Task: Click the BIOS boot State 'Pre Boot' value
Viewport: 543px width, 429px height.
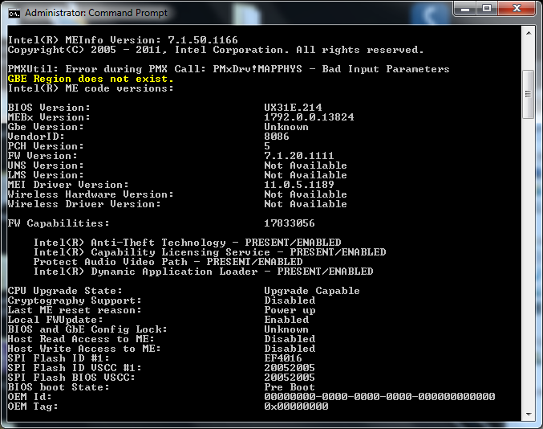Action: click(290, 387)
